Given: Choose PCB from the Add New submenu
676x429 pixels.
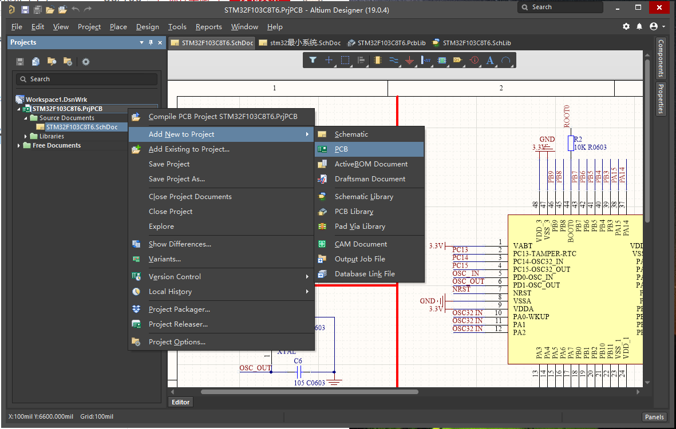Looking at the screenshot, I should [341, 149].
